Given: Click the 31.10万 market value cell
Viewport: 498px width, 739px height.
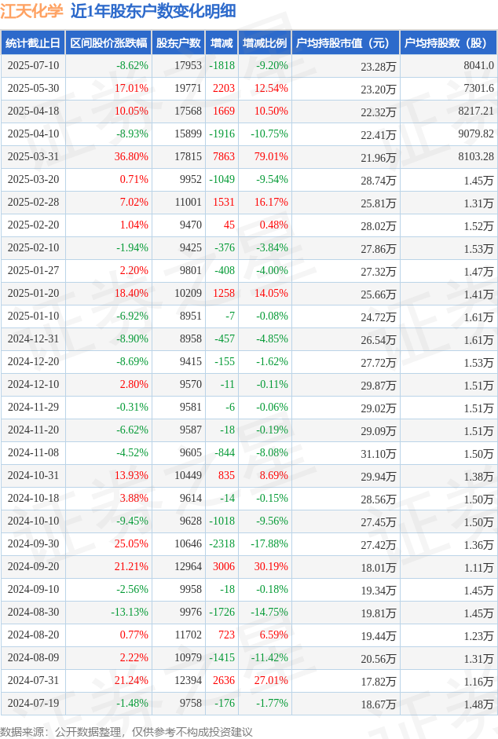Looking at the screenshot, I should pyautogui.click(x=379, y=454).
